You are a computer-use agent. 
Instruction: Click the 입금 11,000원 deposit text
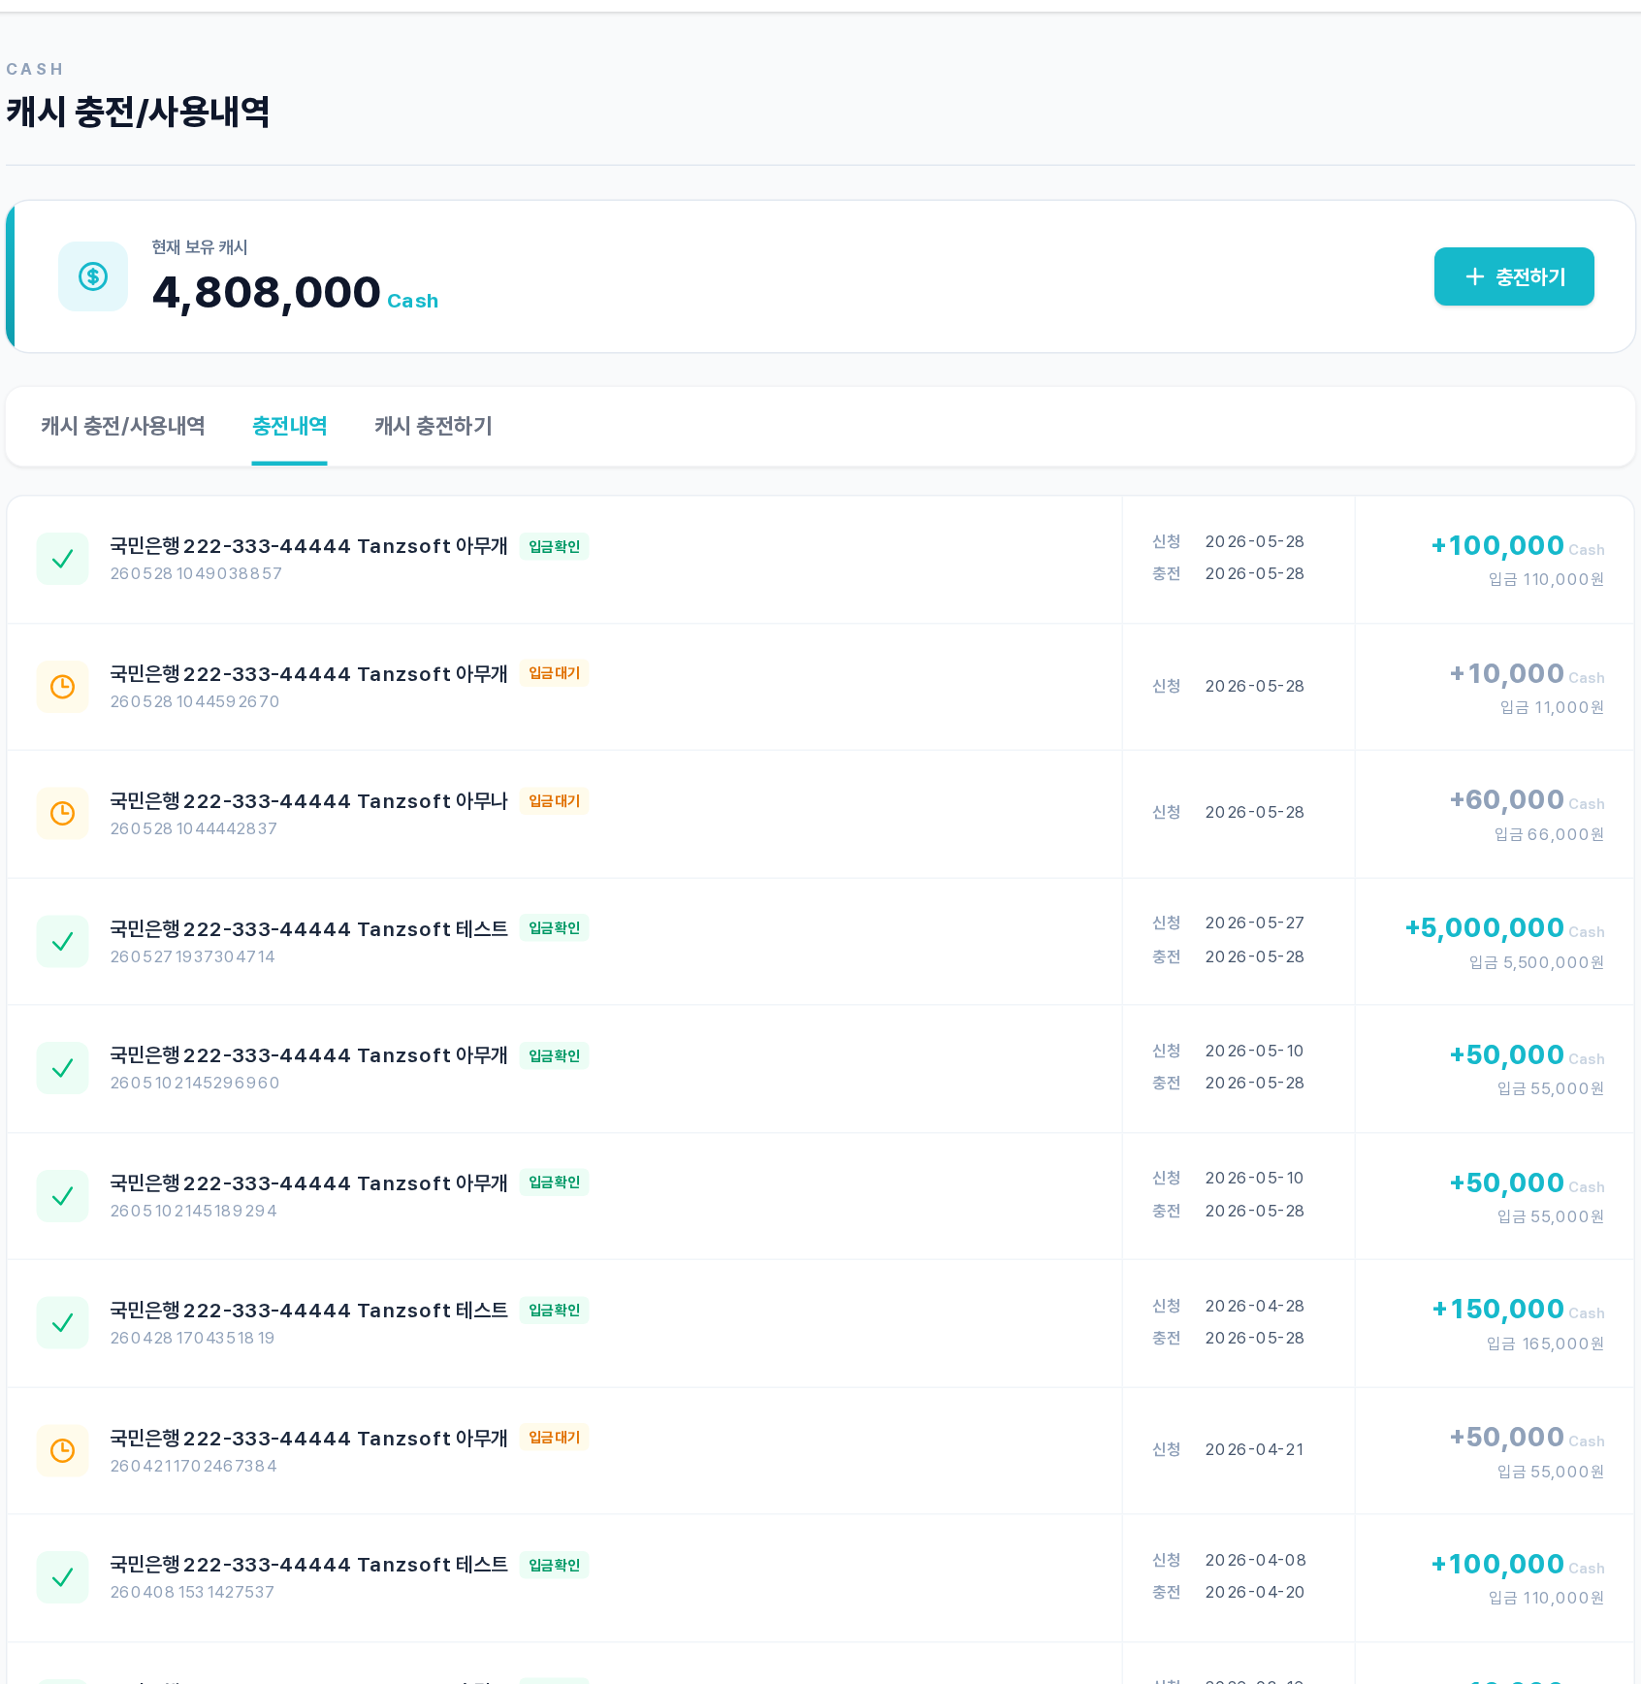pyautogui.click(x=1552, y=707)
